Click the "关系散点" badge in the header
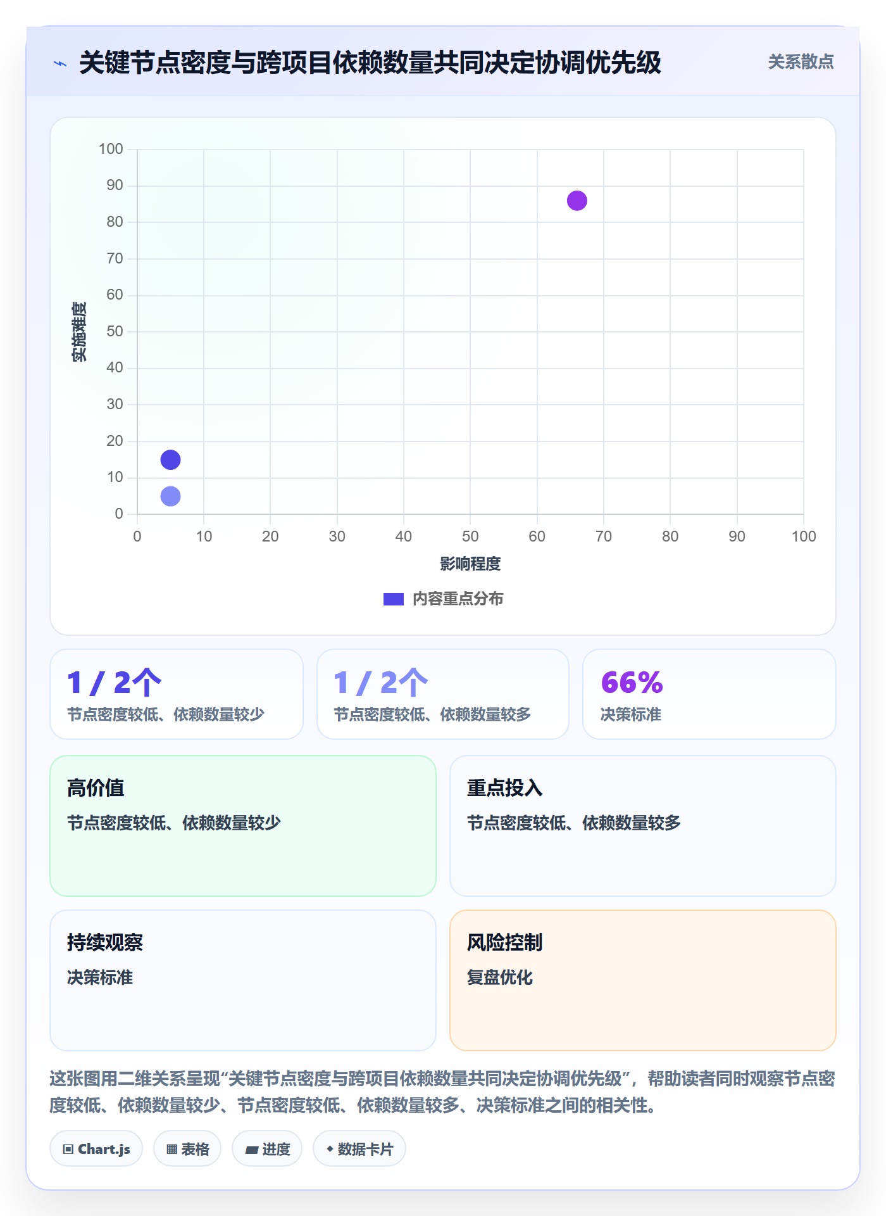Screen dimensions: 886x1216 coord(801,62)
